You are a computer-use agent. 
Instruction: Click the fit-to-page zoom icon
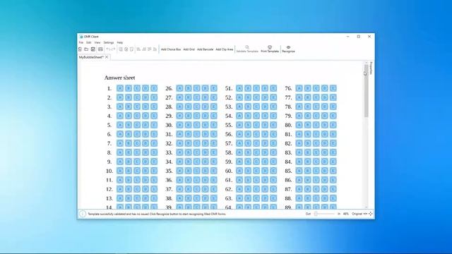coord(370,214)
